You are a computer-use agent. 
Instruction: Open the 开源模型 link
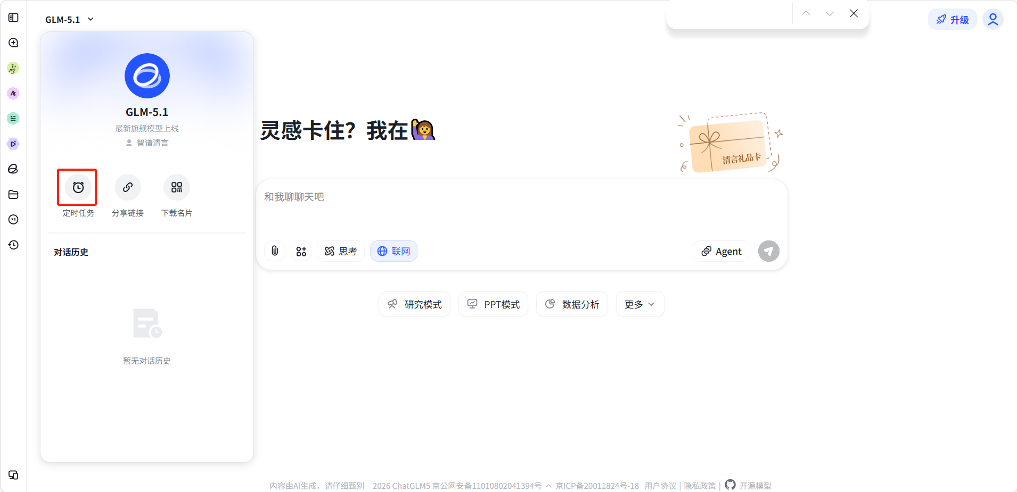click(756, 486)
